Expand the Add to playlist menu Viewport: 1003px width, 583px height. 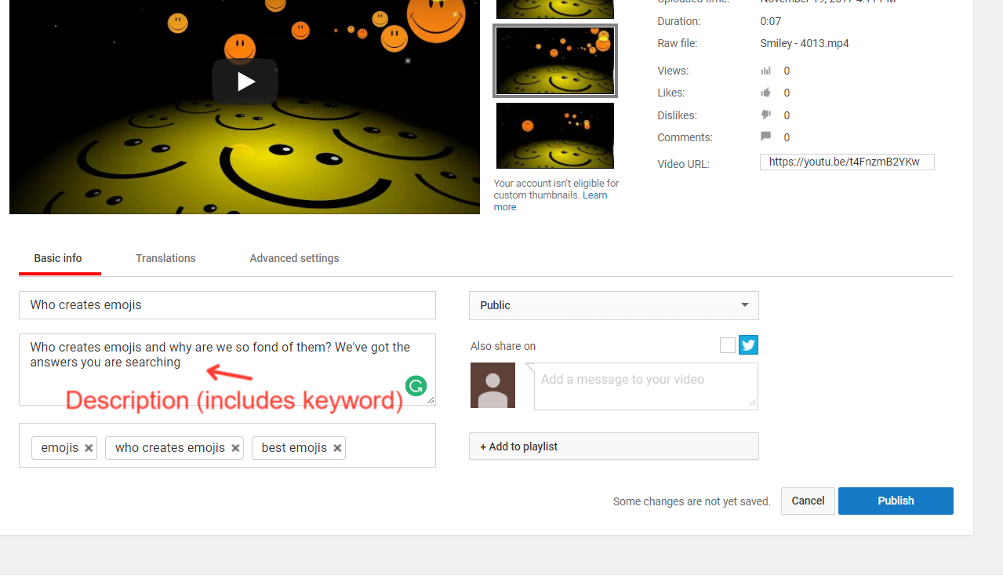pyautogui.click(x=613, y=446)
